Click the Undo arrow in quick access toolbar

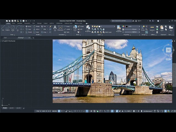tap(26, 21)
